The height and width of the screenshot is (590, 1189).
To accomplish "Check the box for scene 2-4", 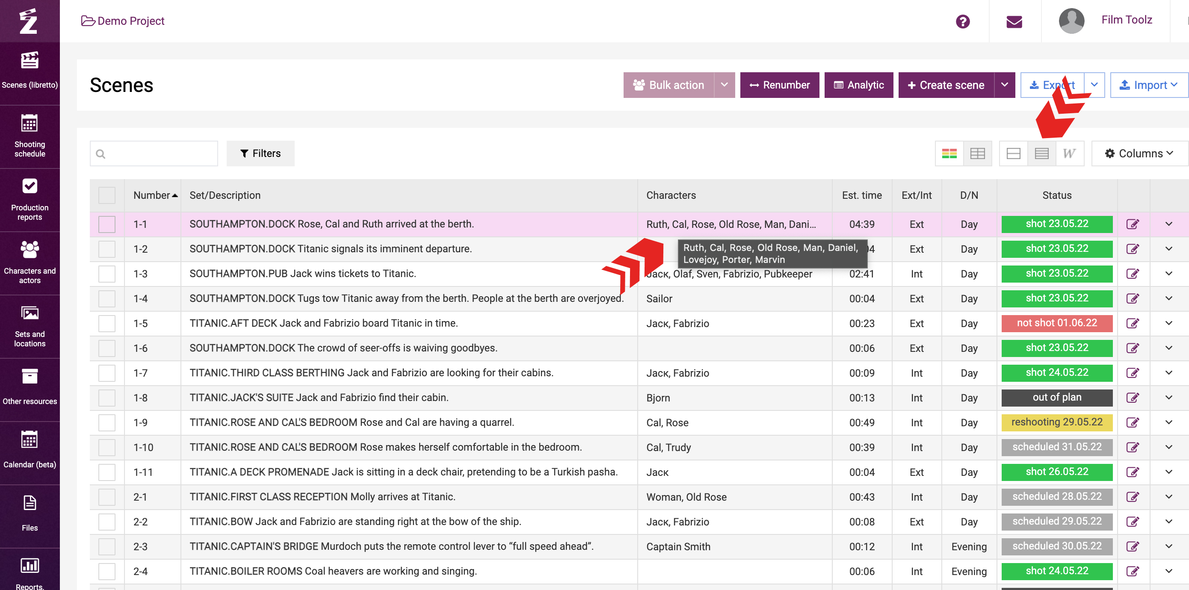I will coord(106,571).
